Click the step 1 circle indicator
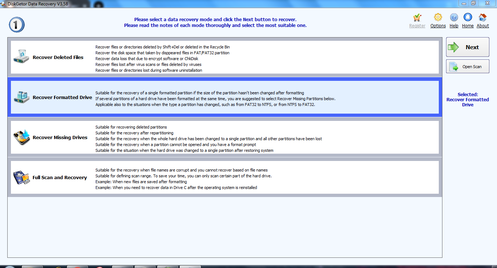The width and height of the screenshot is (497, 268). point(16,25)
